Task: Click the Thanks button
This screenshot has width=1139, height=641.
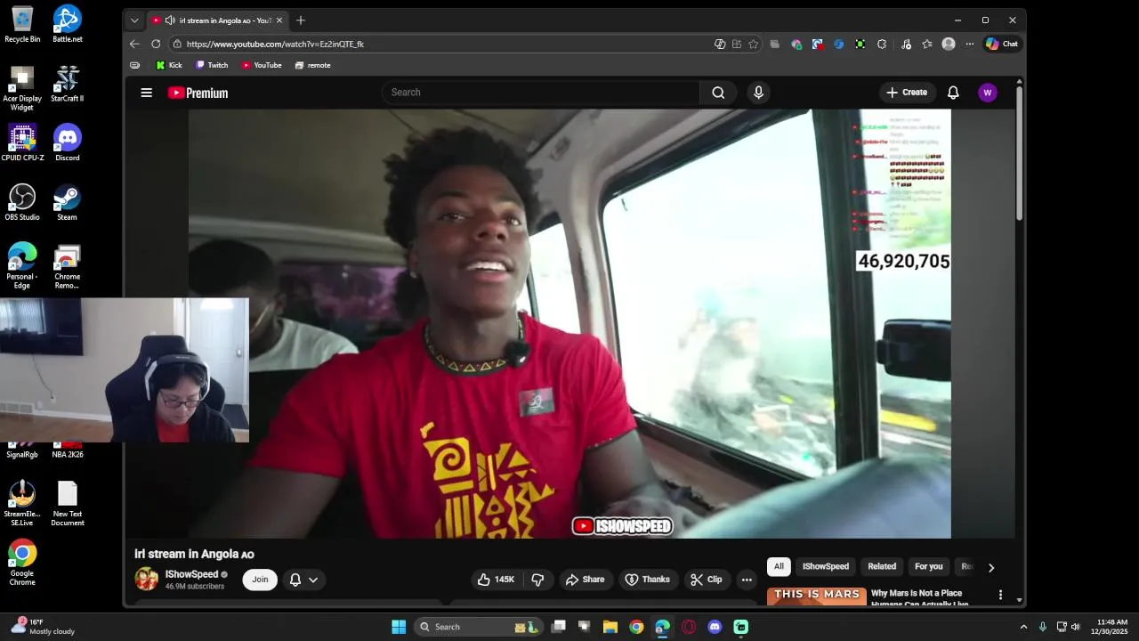Action: [647, 580]
